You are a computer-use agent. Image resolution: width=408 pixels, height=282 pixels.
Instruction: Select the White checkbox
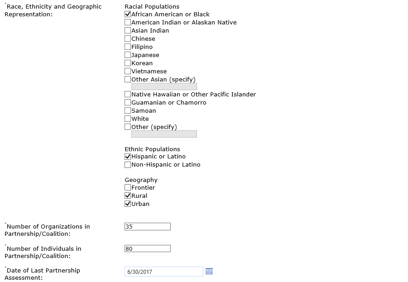click(128, 119)
